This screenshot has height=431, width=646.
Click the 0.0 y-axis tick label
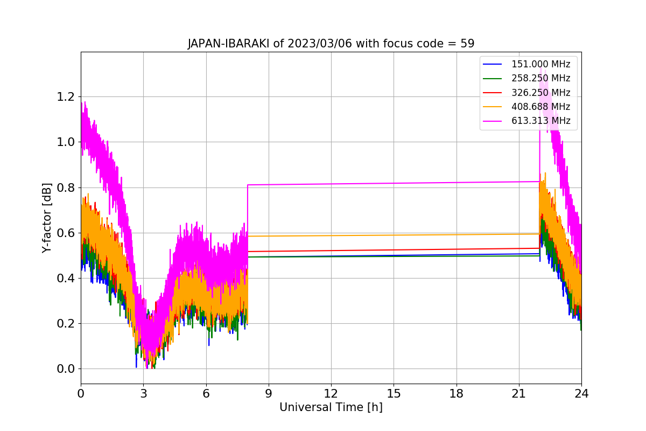[x=66, y=369]
